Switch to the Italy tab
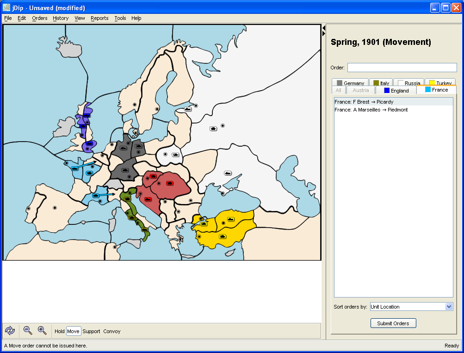The image size is (464, 353). coord(381,82)
